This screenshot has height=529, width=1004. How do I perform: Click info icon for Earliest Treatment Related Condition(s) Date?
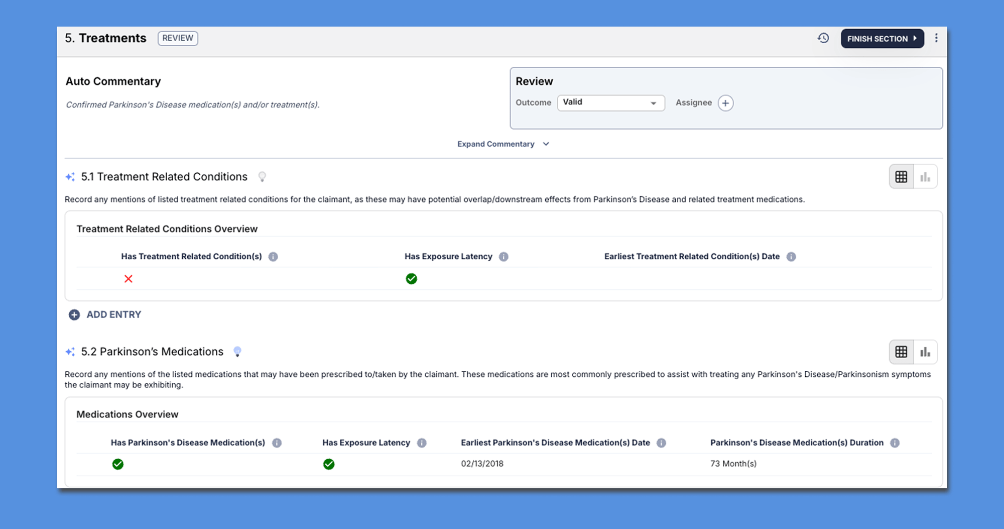(791, 257)
